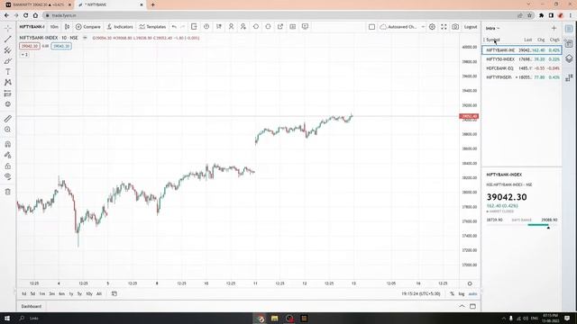This screenshot has width=577, height=324.
Task: Open the 10m interval dropdown
Action: pos(54,27)
